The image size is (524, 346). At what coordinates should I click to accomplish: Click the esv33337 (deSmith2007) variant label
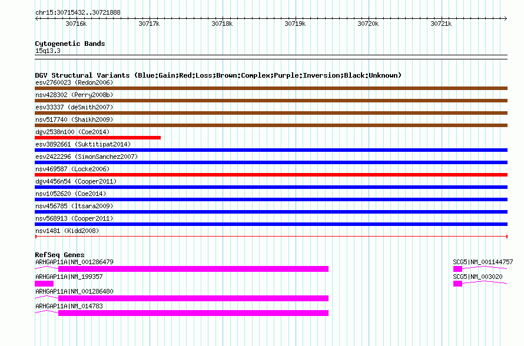[74, 107]
